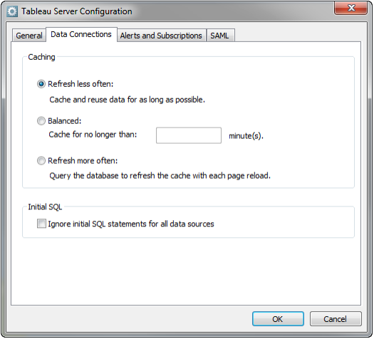Click the Cache and reuse data description
Viewport: 374px width, 339px height.
coord(127,100)
